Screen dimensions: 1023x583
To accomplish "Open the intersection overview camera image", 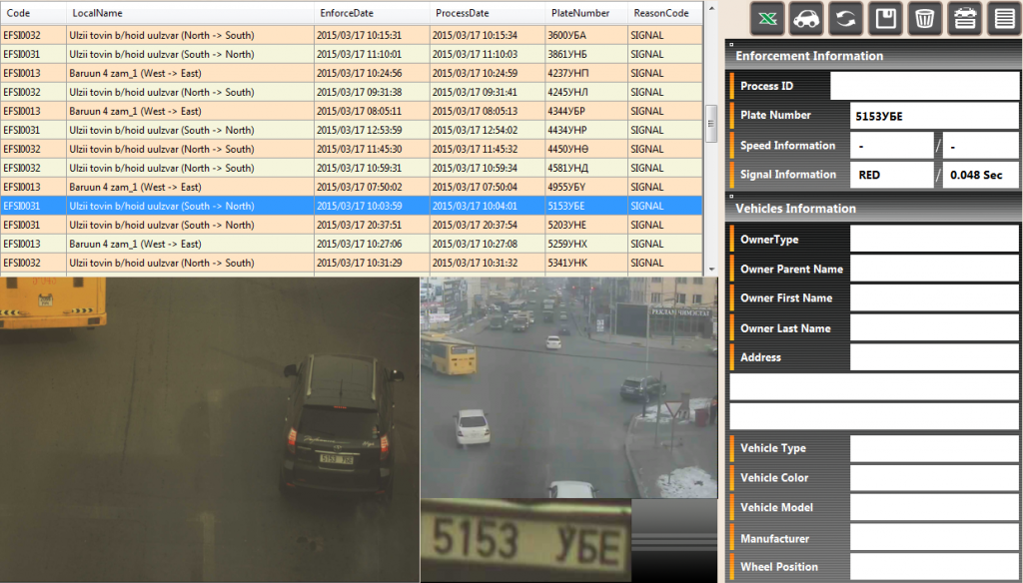I will click(567, 386).
